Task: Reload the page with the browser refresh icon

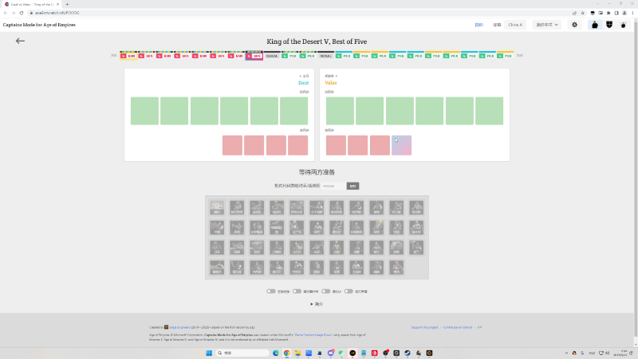Action: [x=22, y=13]
